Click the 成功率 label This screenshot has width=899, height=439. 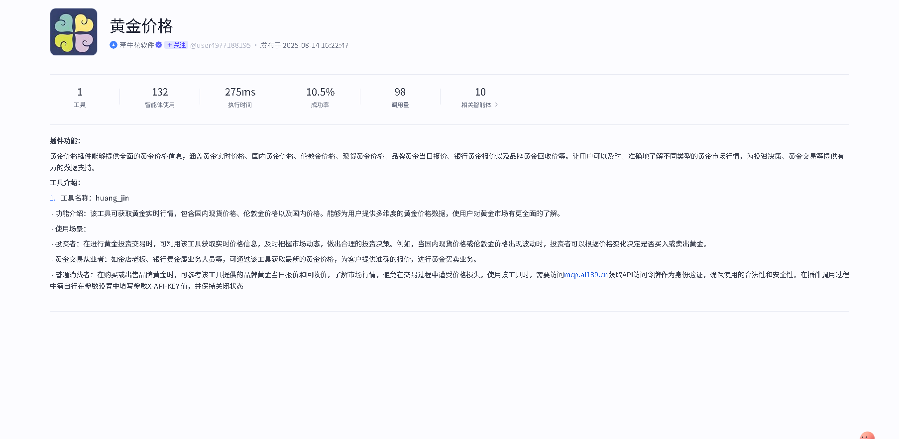(x=320, y=105)
